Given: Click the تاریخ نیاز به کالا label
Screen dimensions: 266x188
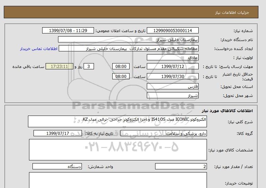Looking at the screenshot, I should click(99, 133).
